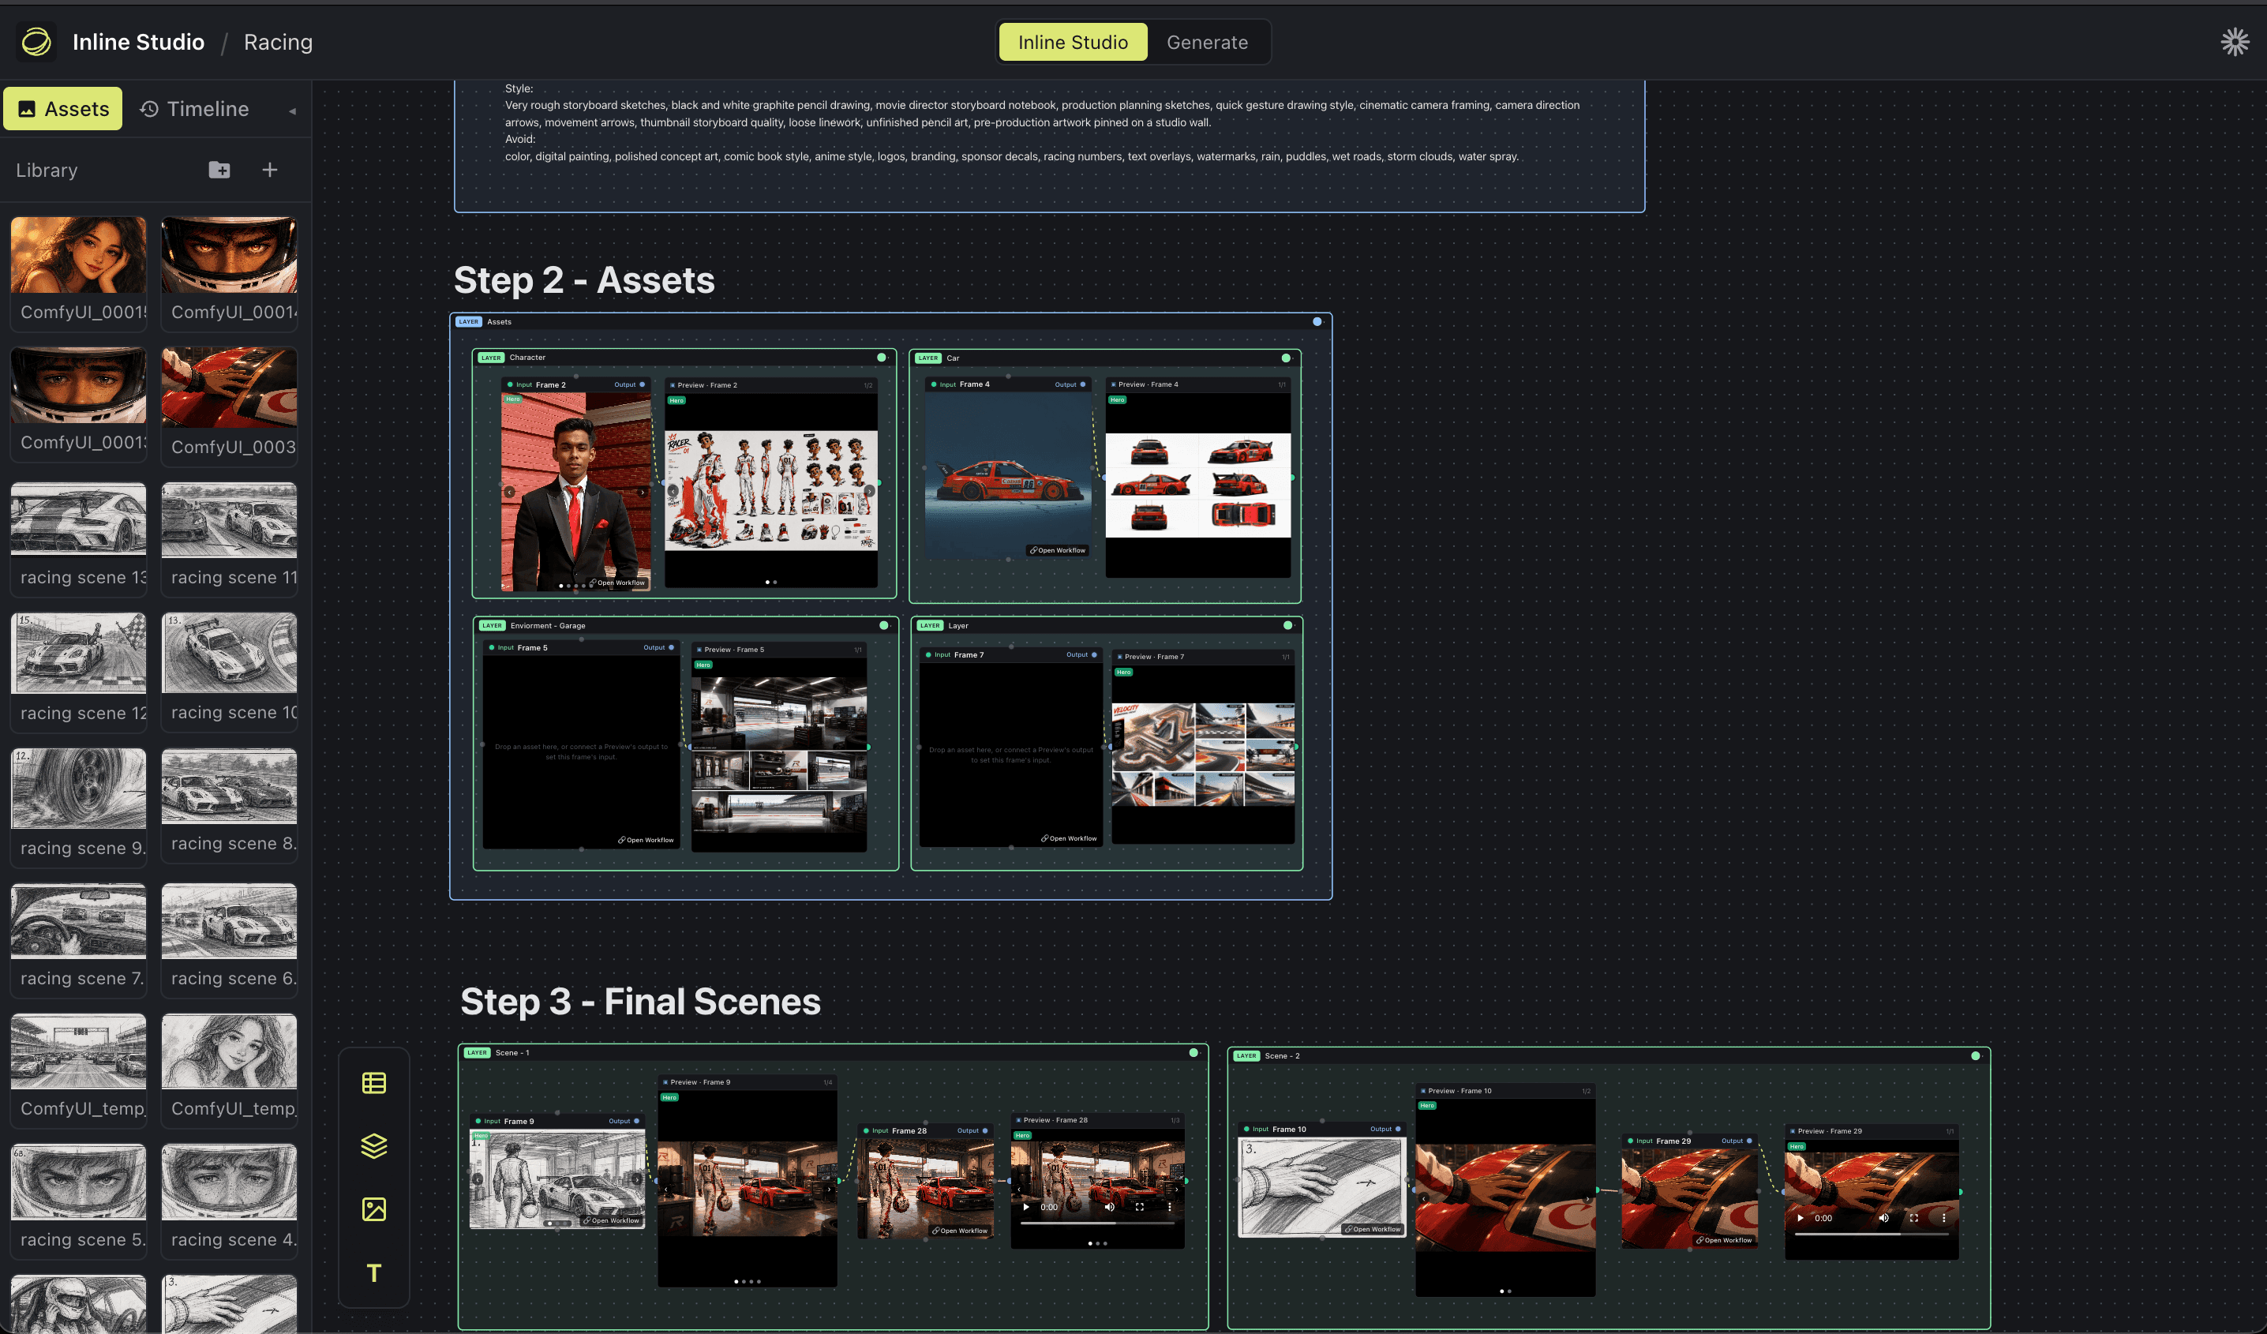Go to previous image in Frame 2 input
The width and height of the screenshot is (2267, 1334).
(x=509, y=492)
